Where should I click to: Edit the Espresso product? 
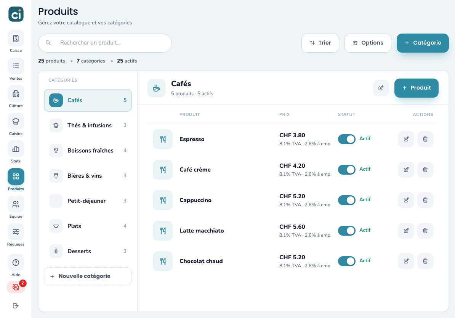click(x=406, y=139)
